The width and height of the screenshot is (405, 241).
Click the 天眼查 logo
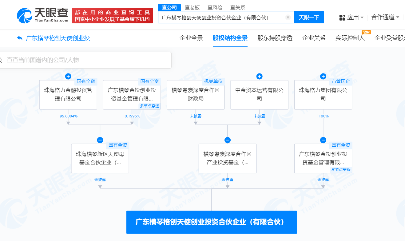42,15
